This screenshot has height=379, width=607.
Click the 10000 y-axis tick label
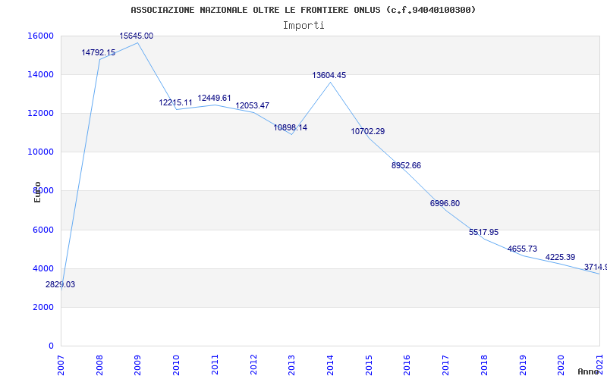[x=40, y=152]
